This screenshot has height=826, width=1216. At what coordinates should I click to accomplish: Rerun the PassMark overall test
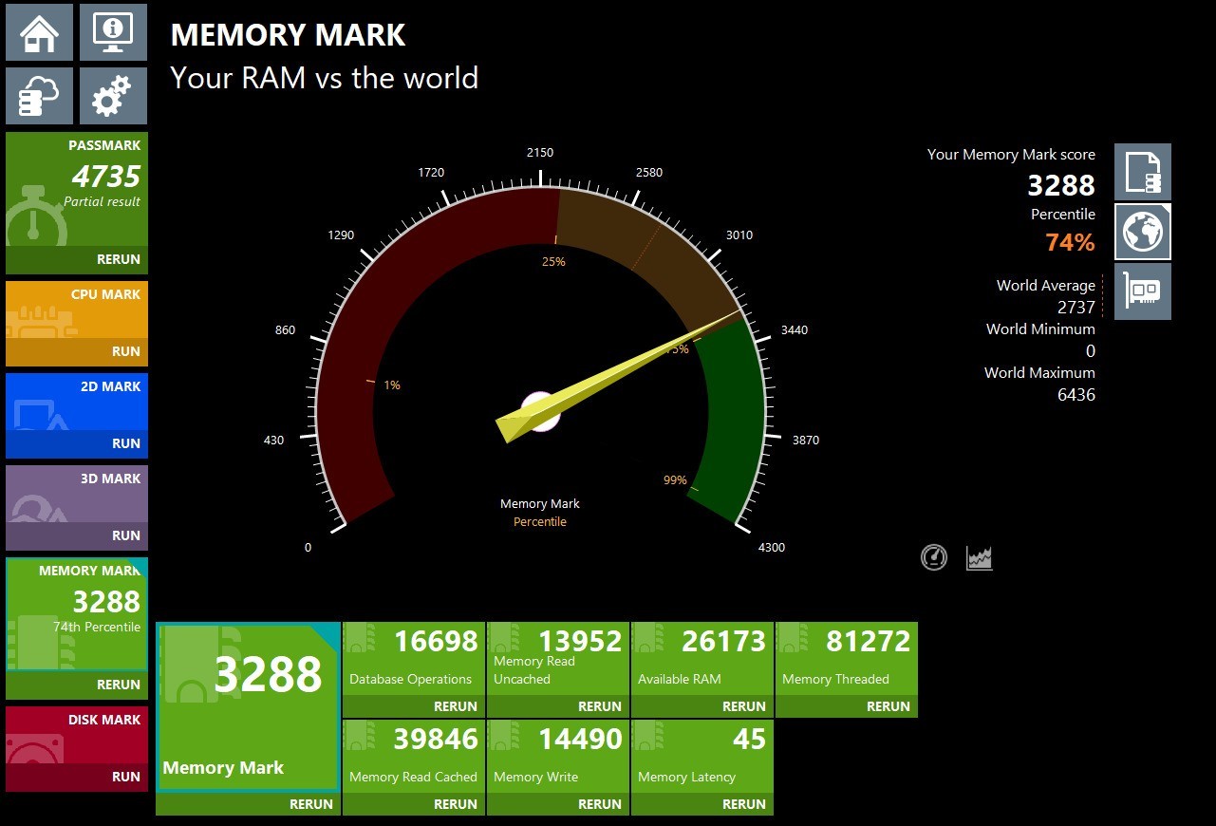click(x=118, y=259)
